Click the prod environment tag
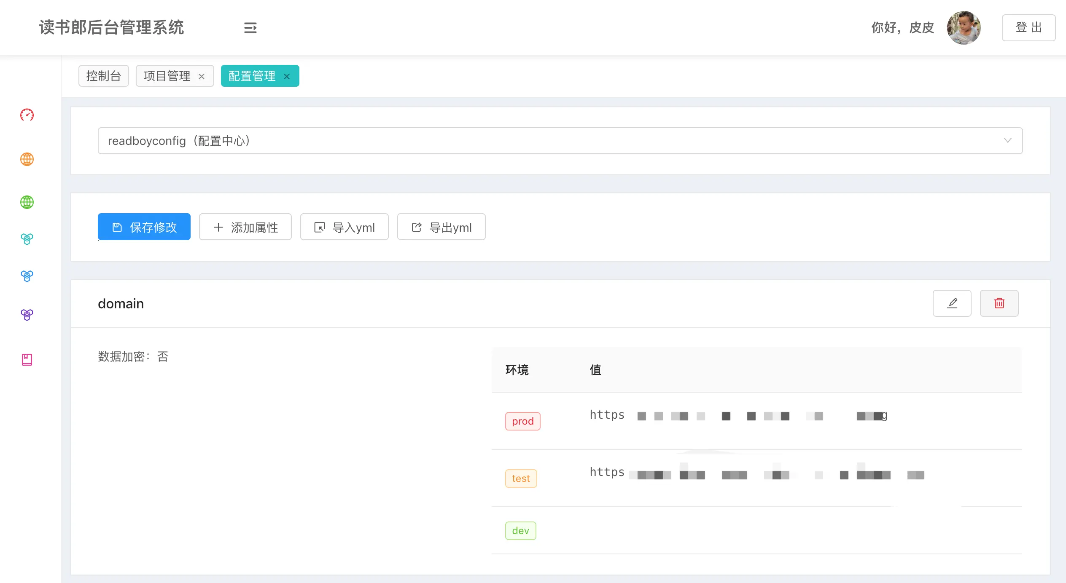This screenshot has height=583, width=1066. coord(523,421)
